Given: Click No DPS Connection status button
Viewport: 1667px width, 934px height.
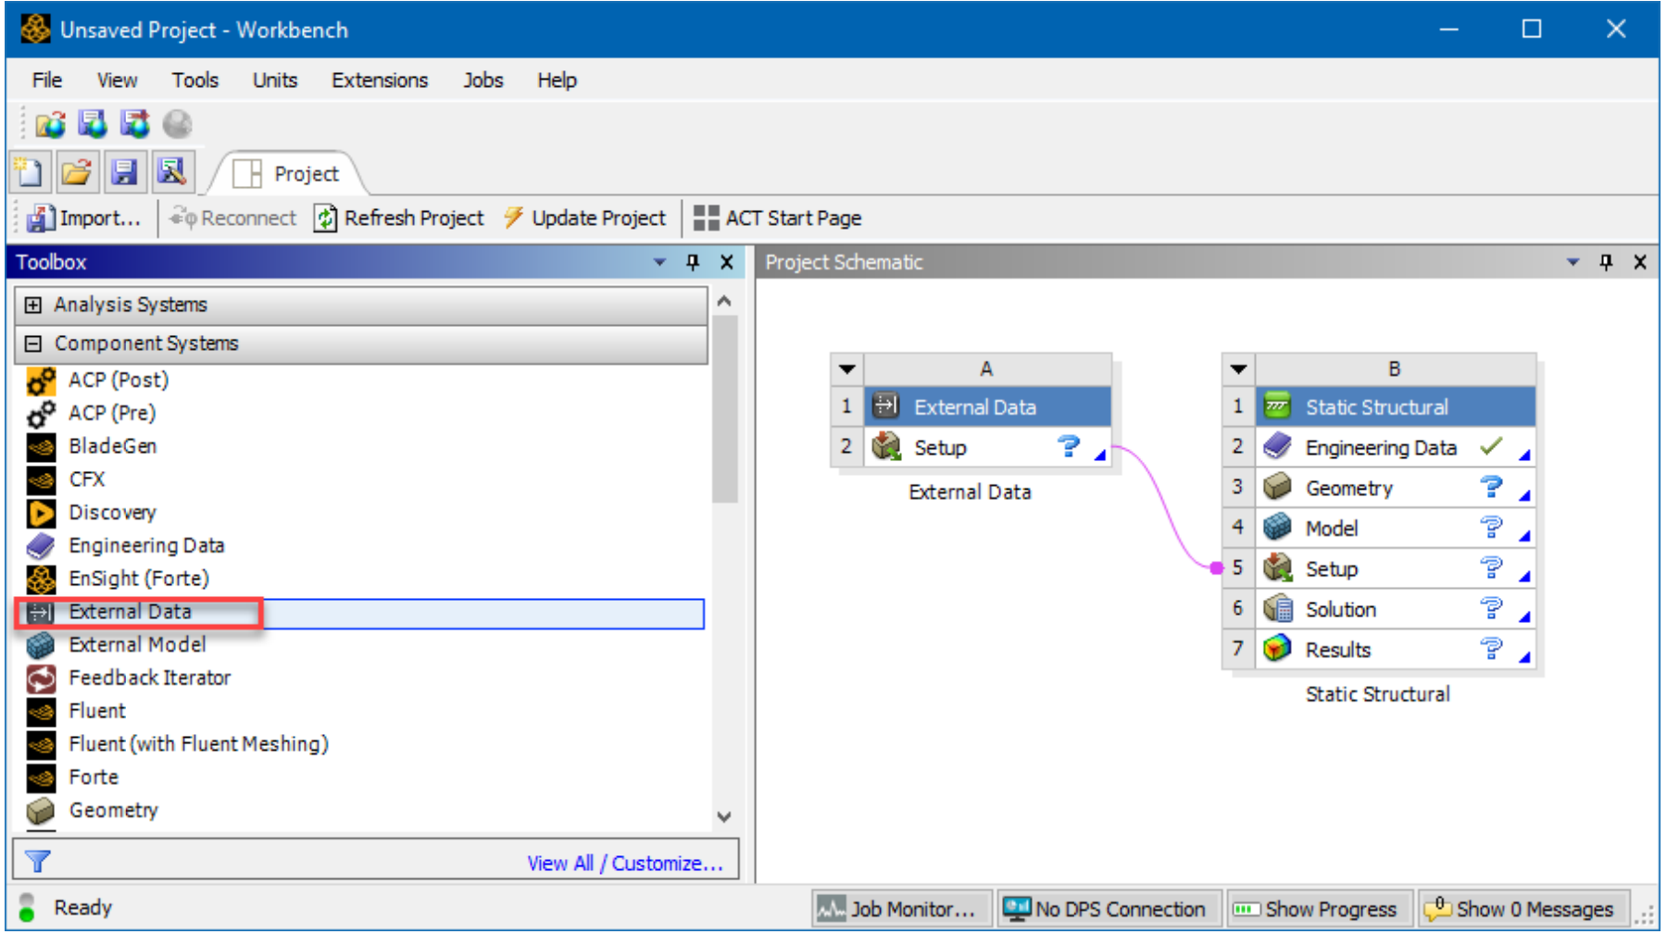Looking at the screenshot, I should click(1109, 910).
